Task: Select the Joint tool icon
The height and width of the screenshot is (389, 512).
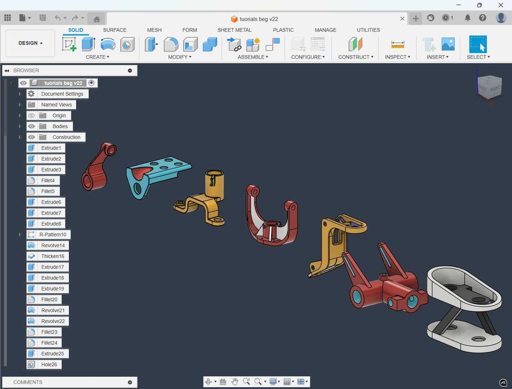Action: (273, 44)
